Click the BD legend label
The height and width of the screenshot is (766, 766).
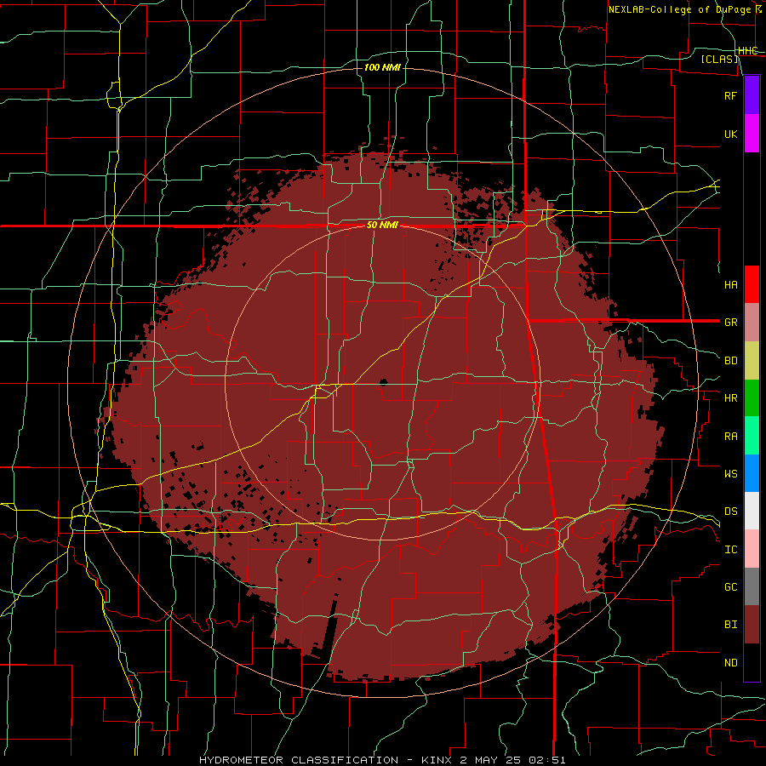(x=730, y=361)
